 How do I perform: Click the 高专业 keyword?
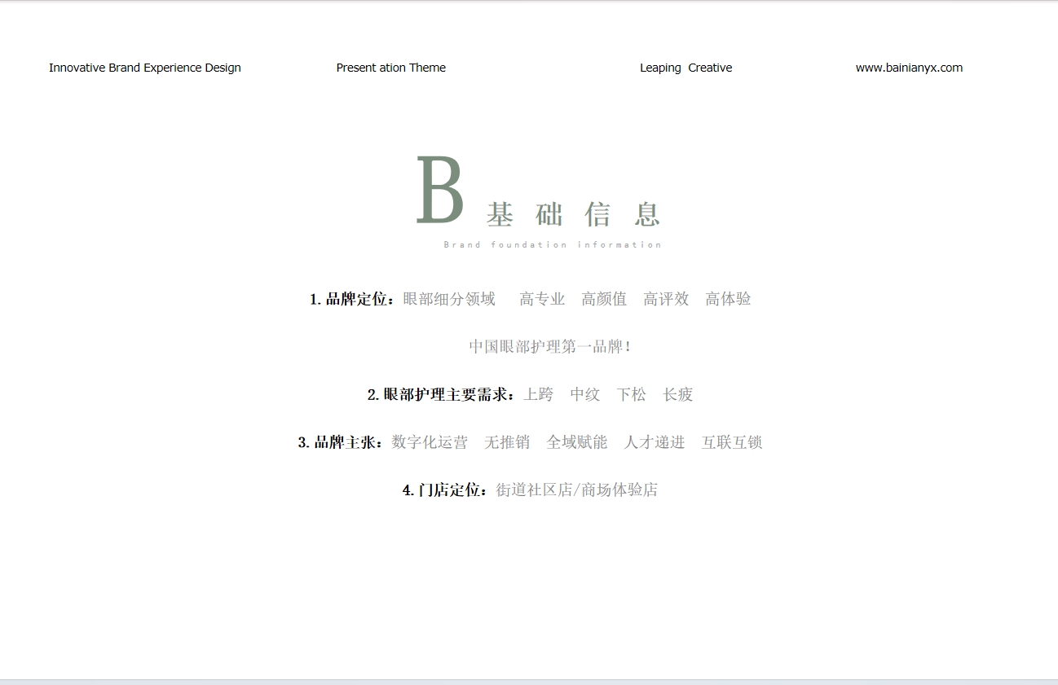click(542, 299)
